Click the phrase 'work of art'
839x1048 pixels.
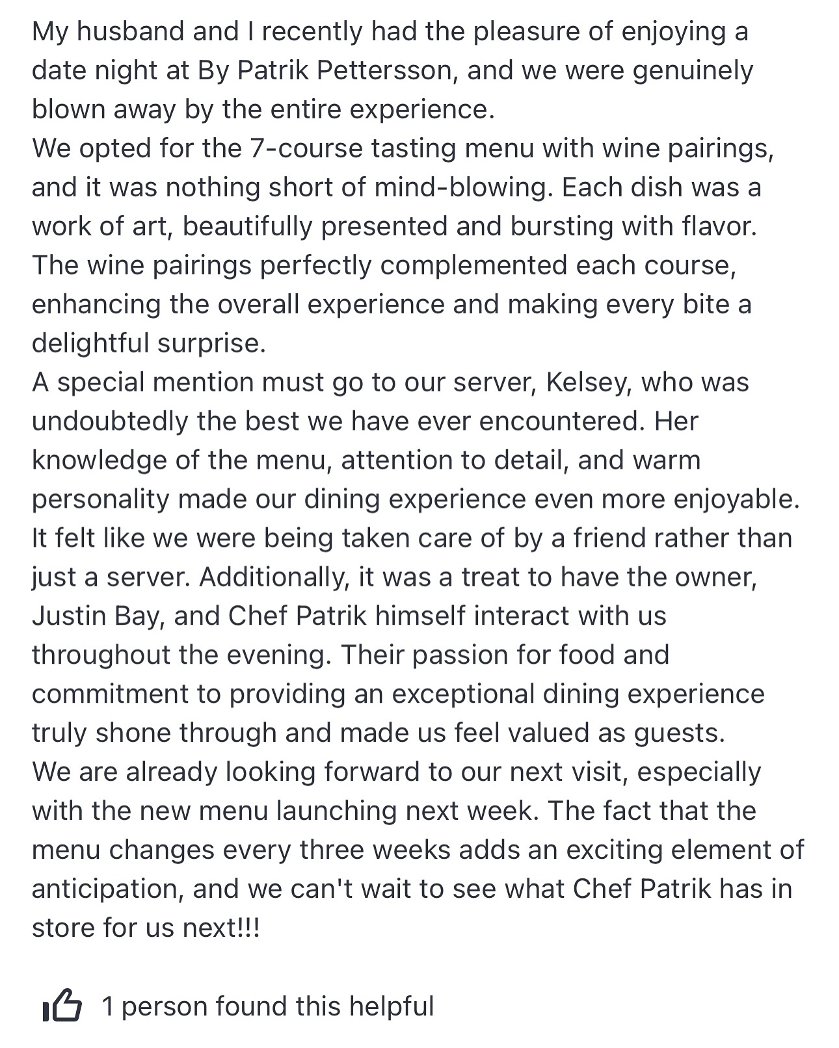click(103, 226)
